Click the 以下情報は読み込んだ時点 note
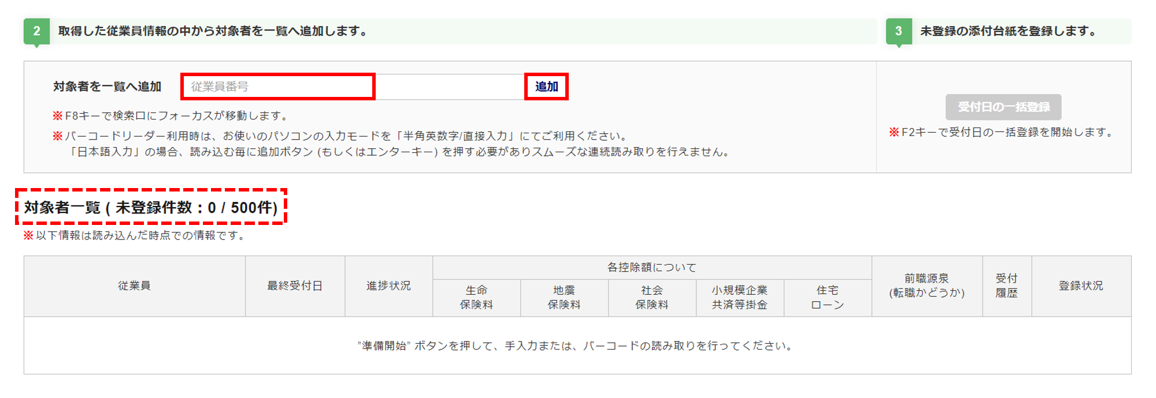 pos(136,236)
